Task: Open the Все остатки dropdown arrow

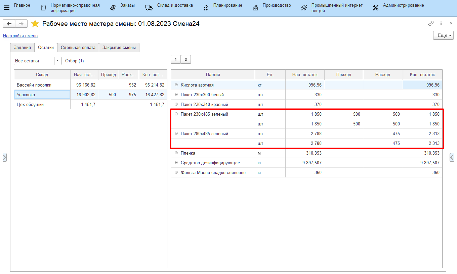Action: pos(58,61)
